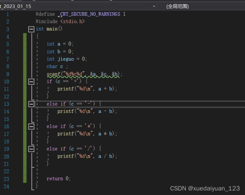Click the closing brace on line 24
The height and width of the screenshot is (195, 245).
coord(37,186)
